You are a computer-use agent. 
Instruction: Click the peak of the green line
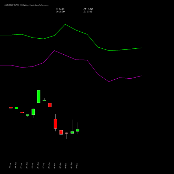(x=65, y=24)
